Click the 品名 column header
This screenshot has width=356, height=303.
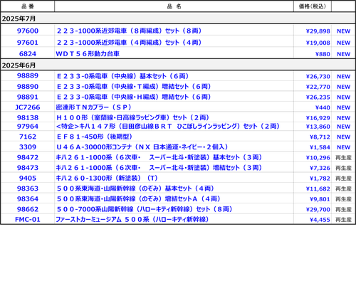click(x=174, y=6)
